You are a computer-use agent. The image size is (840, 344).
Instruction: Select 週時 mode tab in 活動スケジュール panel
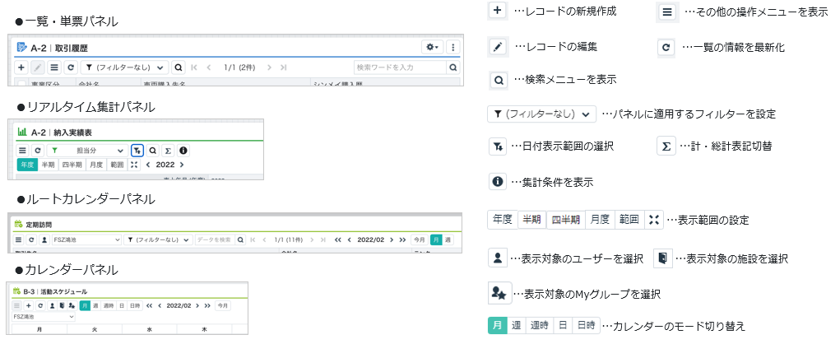108,305
